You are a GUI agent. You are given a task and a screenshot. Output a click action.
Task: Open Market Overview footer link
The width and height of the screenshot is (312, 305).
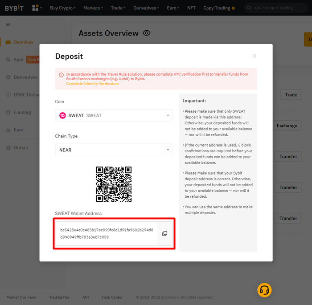pos(21,297)
